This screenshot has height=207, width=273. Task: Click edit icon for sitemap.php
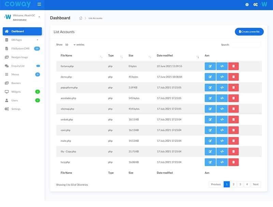coord(210,109)
